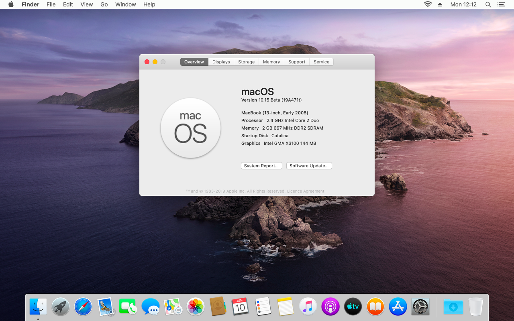Image resolution: width=514 pixels, height=321 pixels.
Task: Open System Preferences gear in Dock
Action: pyautogui.click(x=420, y=307)
